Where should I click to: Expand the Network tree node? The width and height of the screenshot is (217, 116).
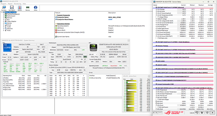4,29
